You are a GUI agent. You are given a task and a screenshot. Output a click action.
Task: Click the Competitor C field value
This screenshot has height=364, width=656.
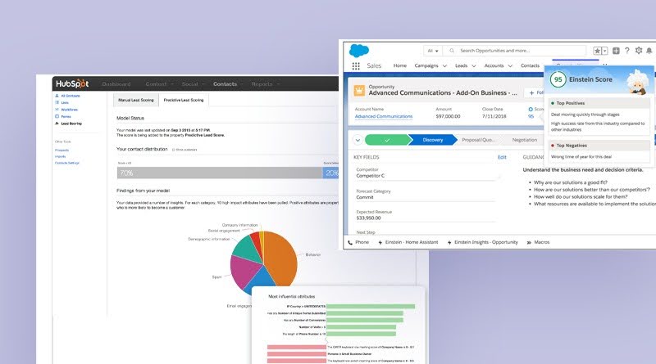click(371, 176)
